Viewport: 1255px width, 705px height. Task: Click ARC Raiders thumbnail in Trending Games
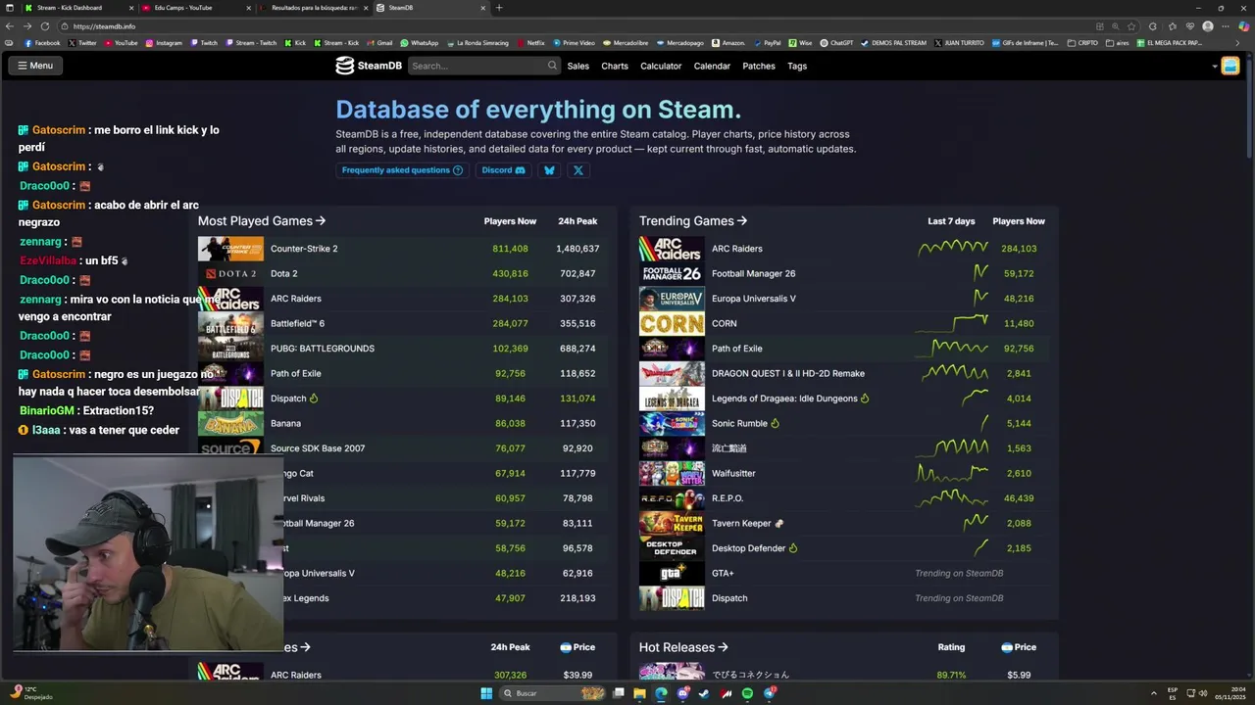[672, 249]
